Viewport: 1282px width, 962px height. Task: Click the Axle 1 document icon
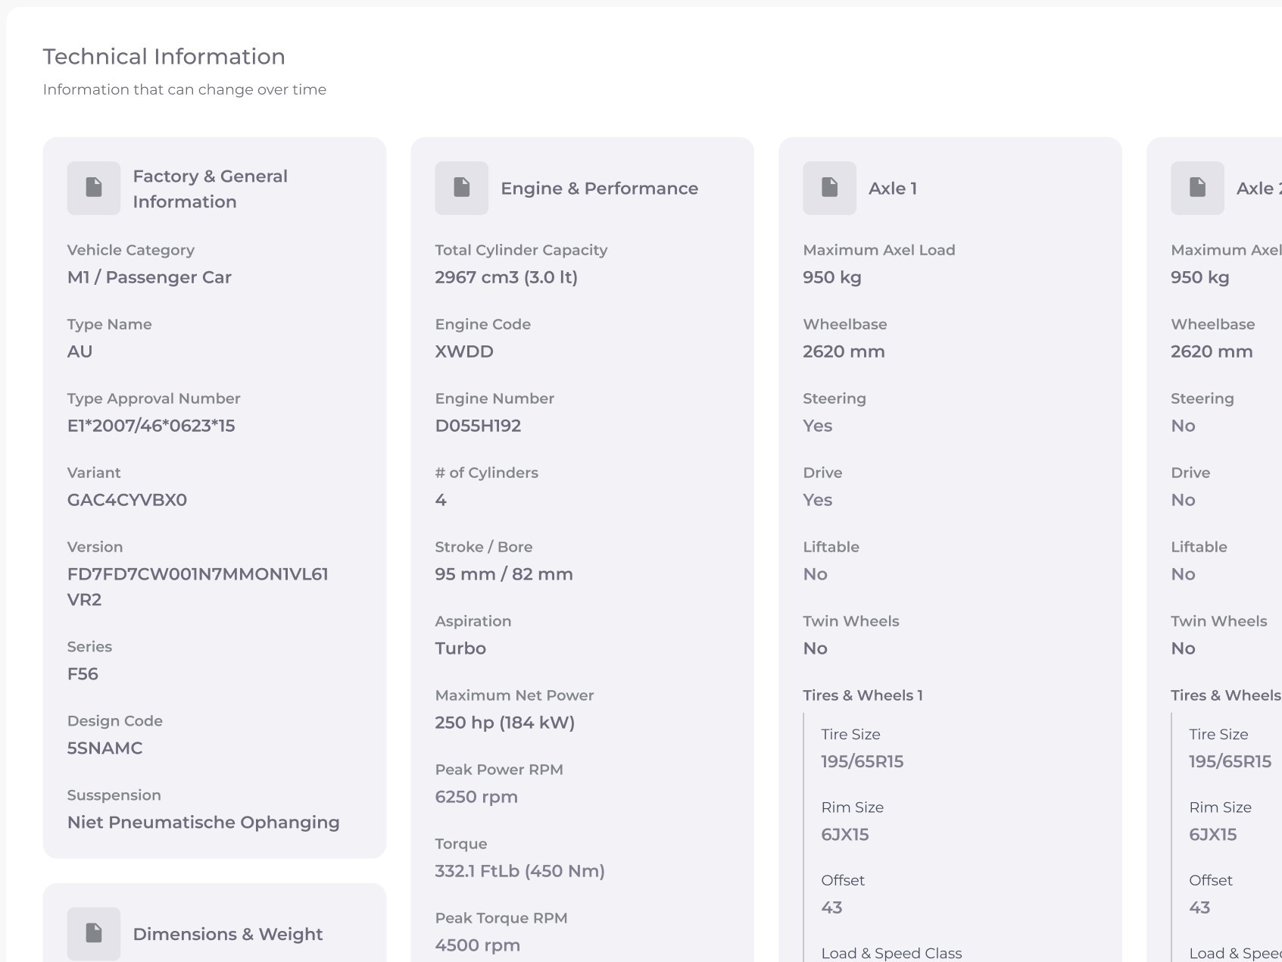pos(829,188)
